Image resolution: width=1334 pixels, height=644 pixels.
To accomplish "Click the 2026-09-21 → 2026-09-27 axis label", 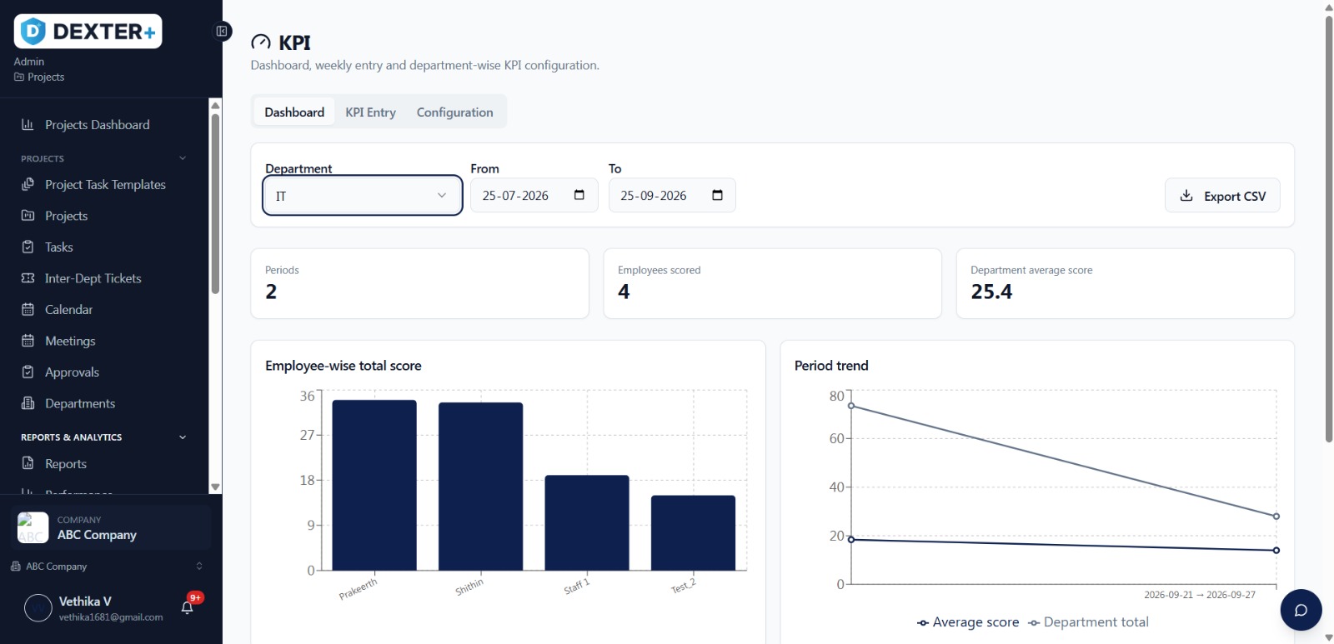I will [1200, 595].
